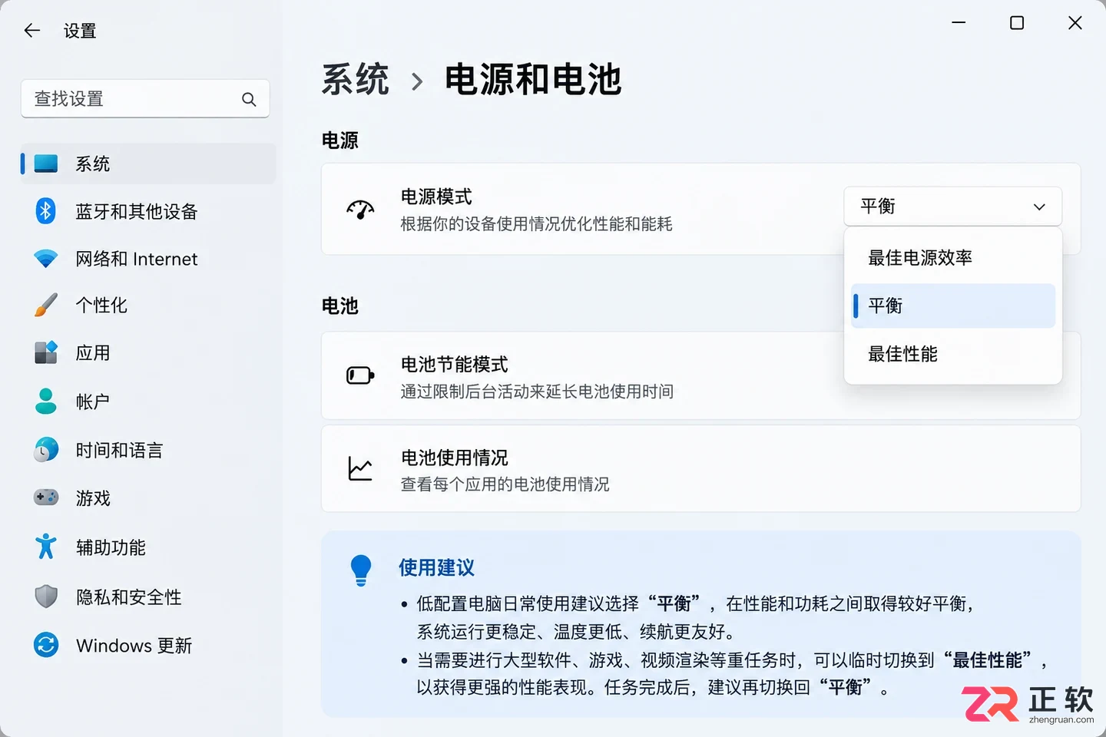
Task: Open the 游戏 settings section
Action: pos(148,498)
